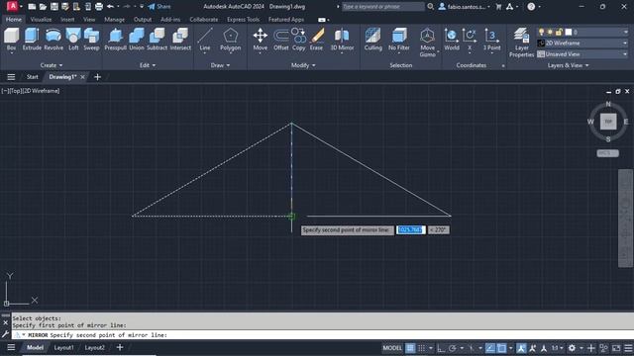Open the Output ribbon tab
The height and width of the screenshot is (356, 634).
coord(143,20)
